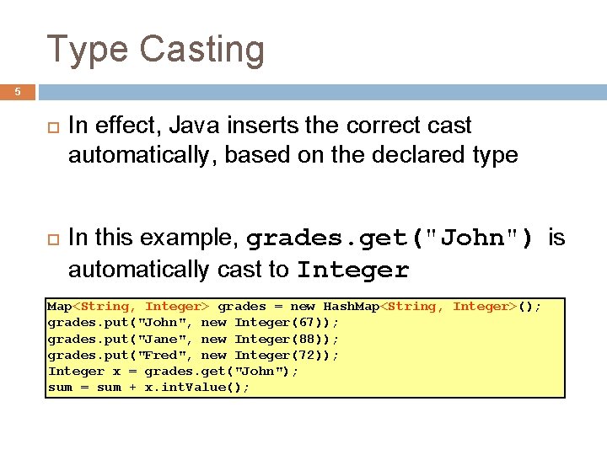The height and width of the screenshot is (455, 607).
Task: Click the second bullet square marker
Action: point(53,239)
